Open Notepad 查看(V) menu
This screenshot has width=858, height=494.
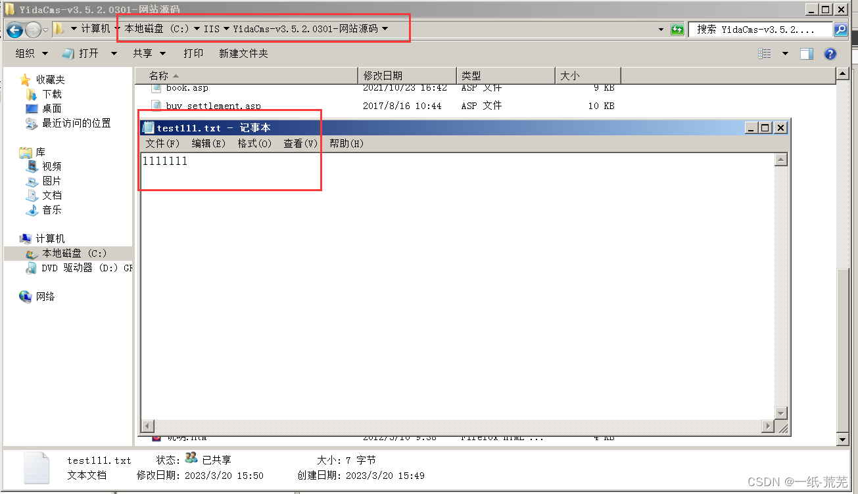coord(300,143)
